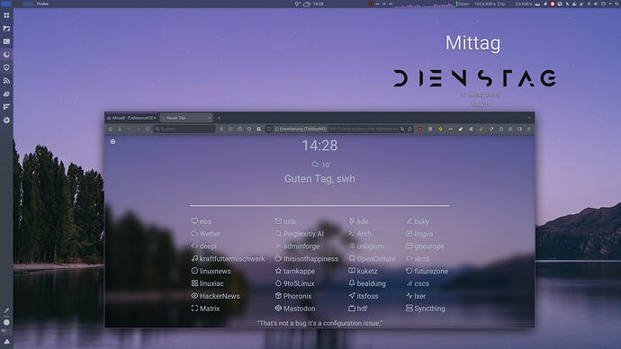Open the thisisnthappiness link
The height and width of the screenshot is (349, 621).
[307, 259]
